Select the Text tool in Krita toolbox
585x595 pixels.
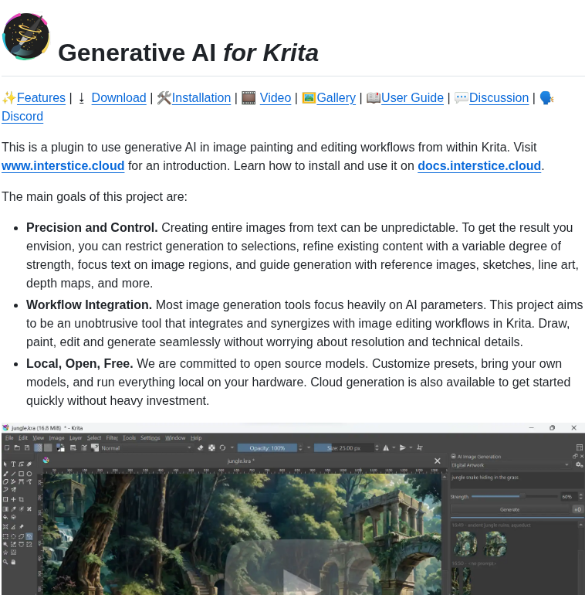(x=13, y=464)
